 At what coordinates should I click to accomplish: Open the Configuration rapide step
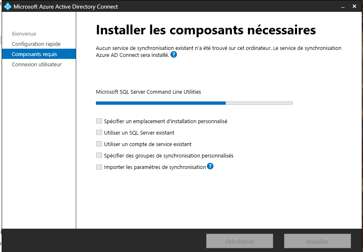pos(36,44)
